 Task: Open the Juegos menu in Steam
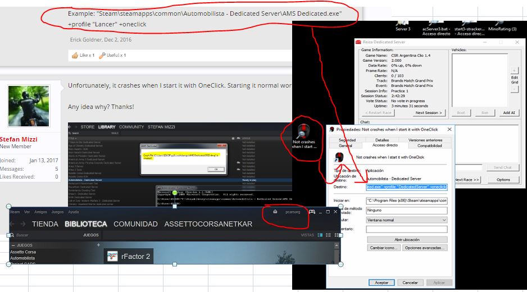tap(57, 212)
